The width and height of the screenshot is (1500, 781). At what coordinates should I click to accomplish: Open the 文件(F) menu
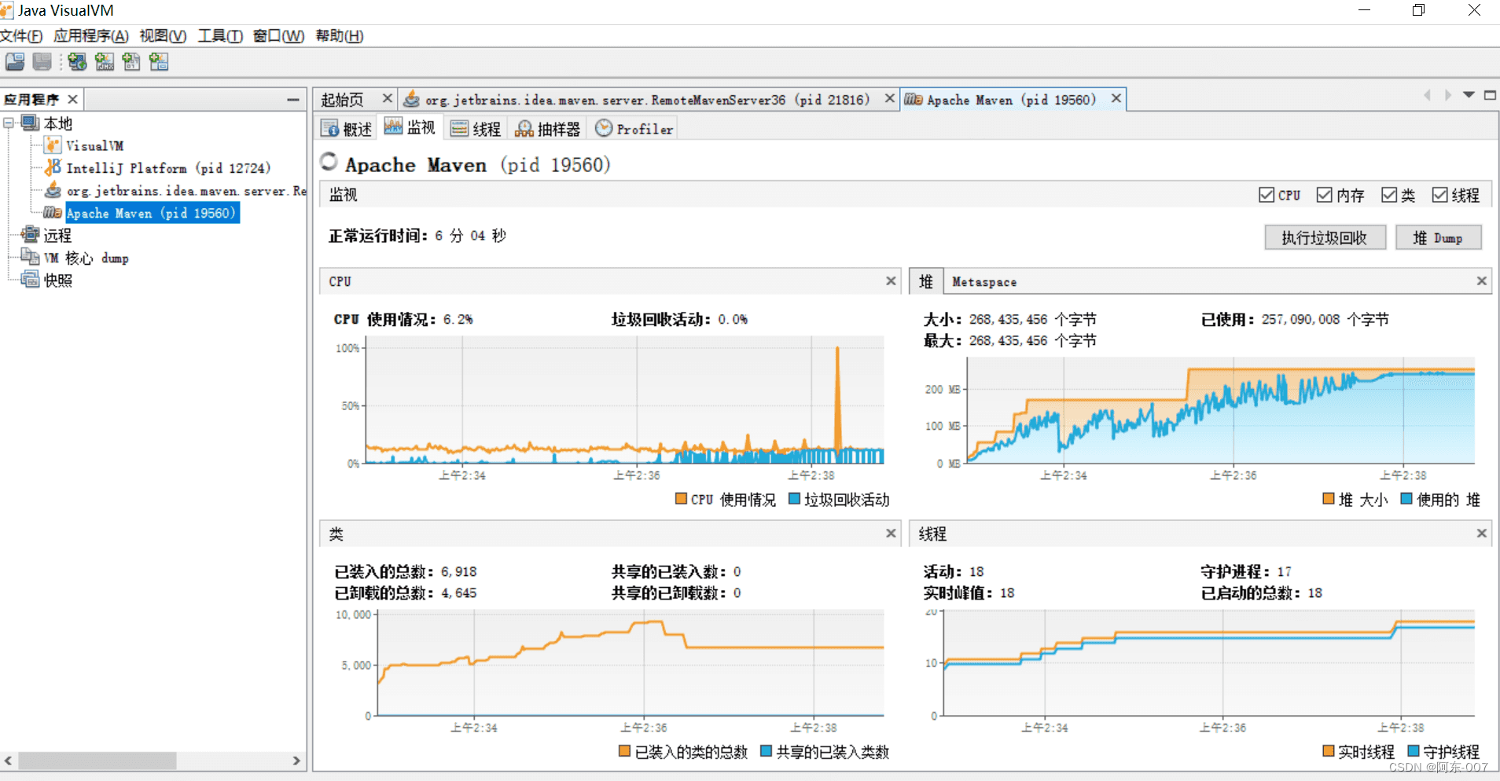click(x=21, y=35)
